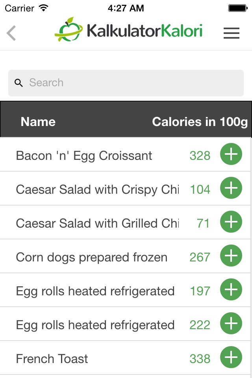Image resolution: width=252 pixels, height=378 pixels.
Task: Add Egg rolls item with 222 calories
Action: 231,323
